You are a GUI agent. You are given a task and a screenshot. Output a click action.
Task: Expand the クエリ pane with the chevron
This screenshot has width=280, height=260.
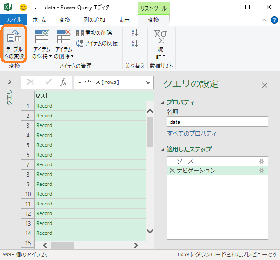(10, 82)
